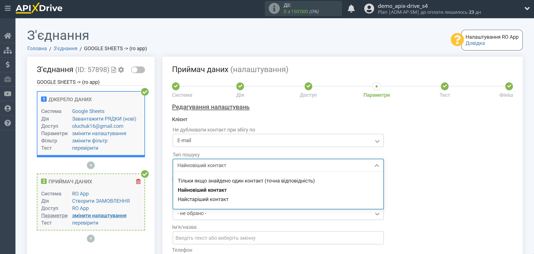Open the connections sitemap icon in the sidebar
The height and width of the screenshot is (254, 534).
click(x=8, y=50)
